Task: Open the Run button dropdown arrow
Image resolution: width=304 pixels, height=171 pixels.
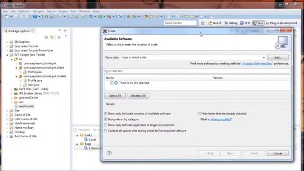Action: pyautogui.click(x=104, y=17)
